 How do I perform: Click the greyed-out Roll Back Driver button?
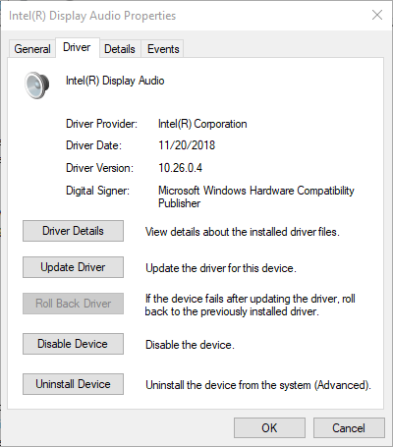coord(73,304)
